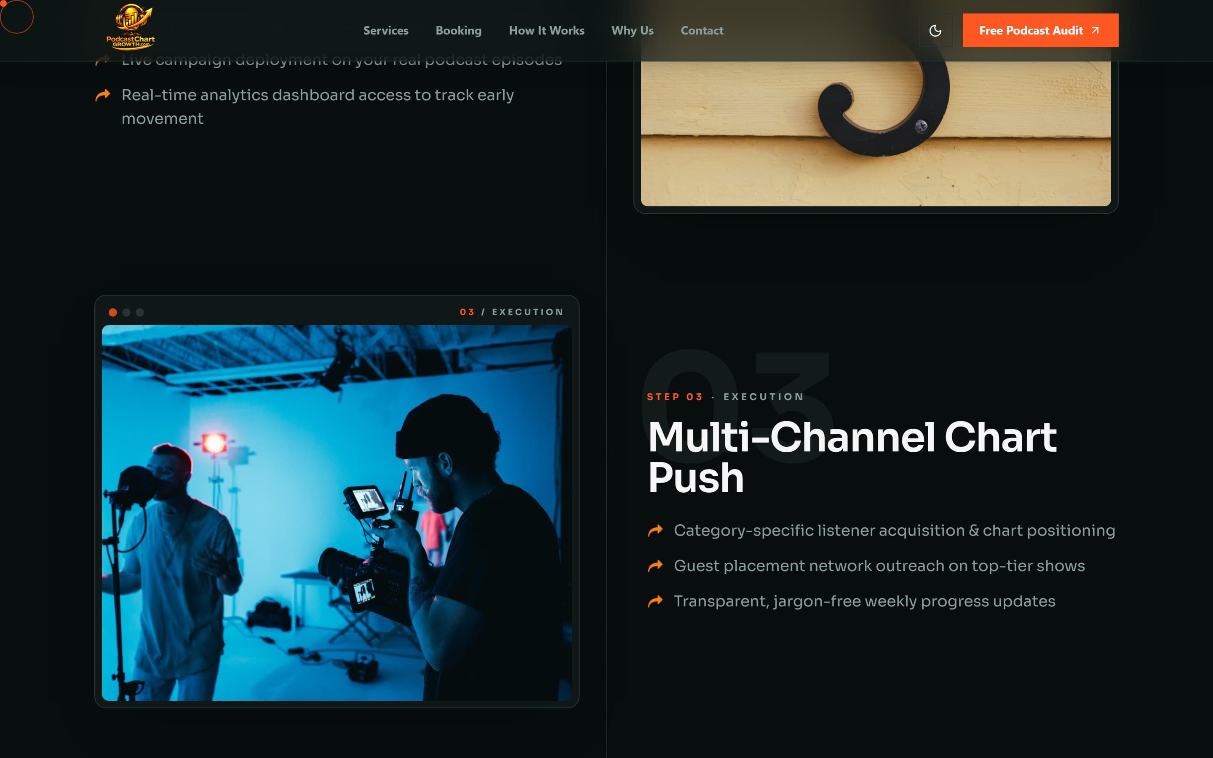Click the arrow beside Real-time analytics dashboard
Viewport: 1213px width, 758px height.
(103, 95)
